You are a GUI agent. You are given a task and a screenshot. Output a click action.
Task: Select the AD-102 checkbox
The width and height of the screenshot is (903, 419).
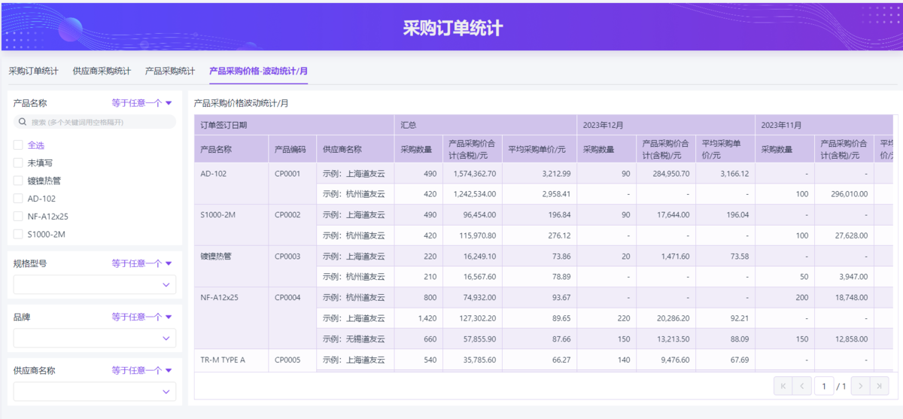(18, 199)
